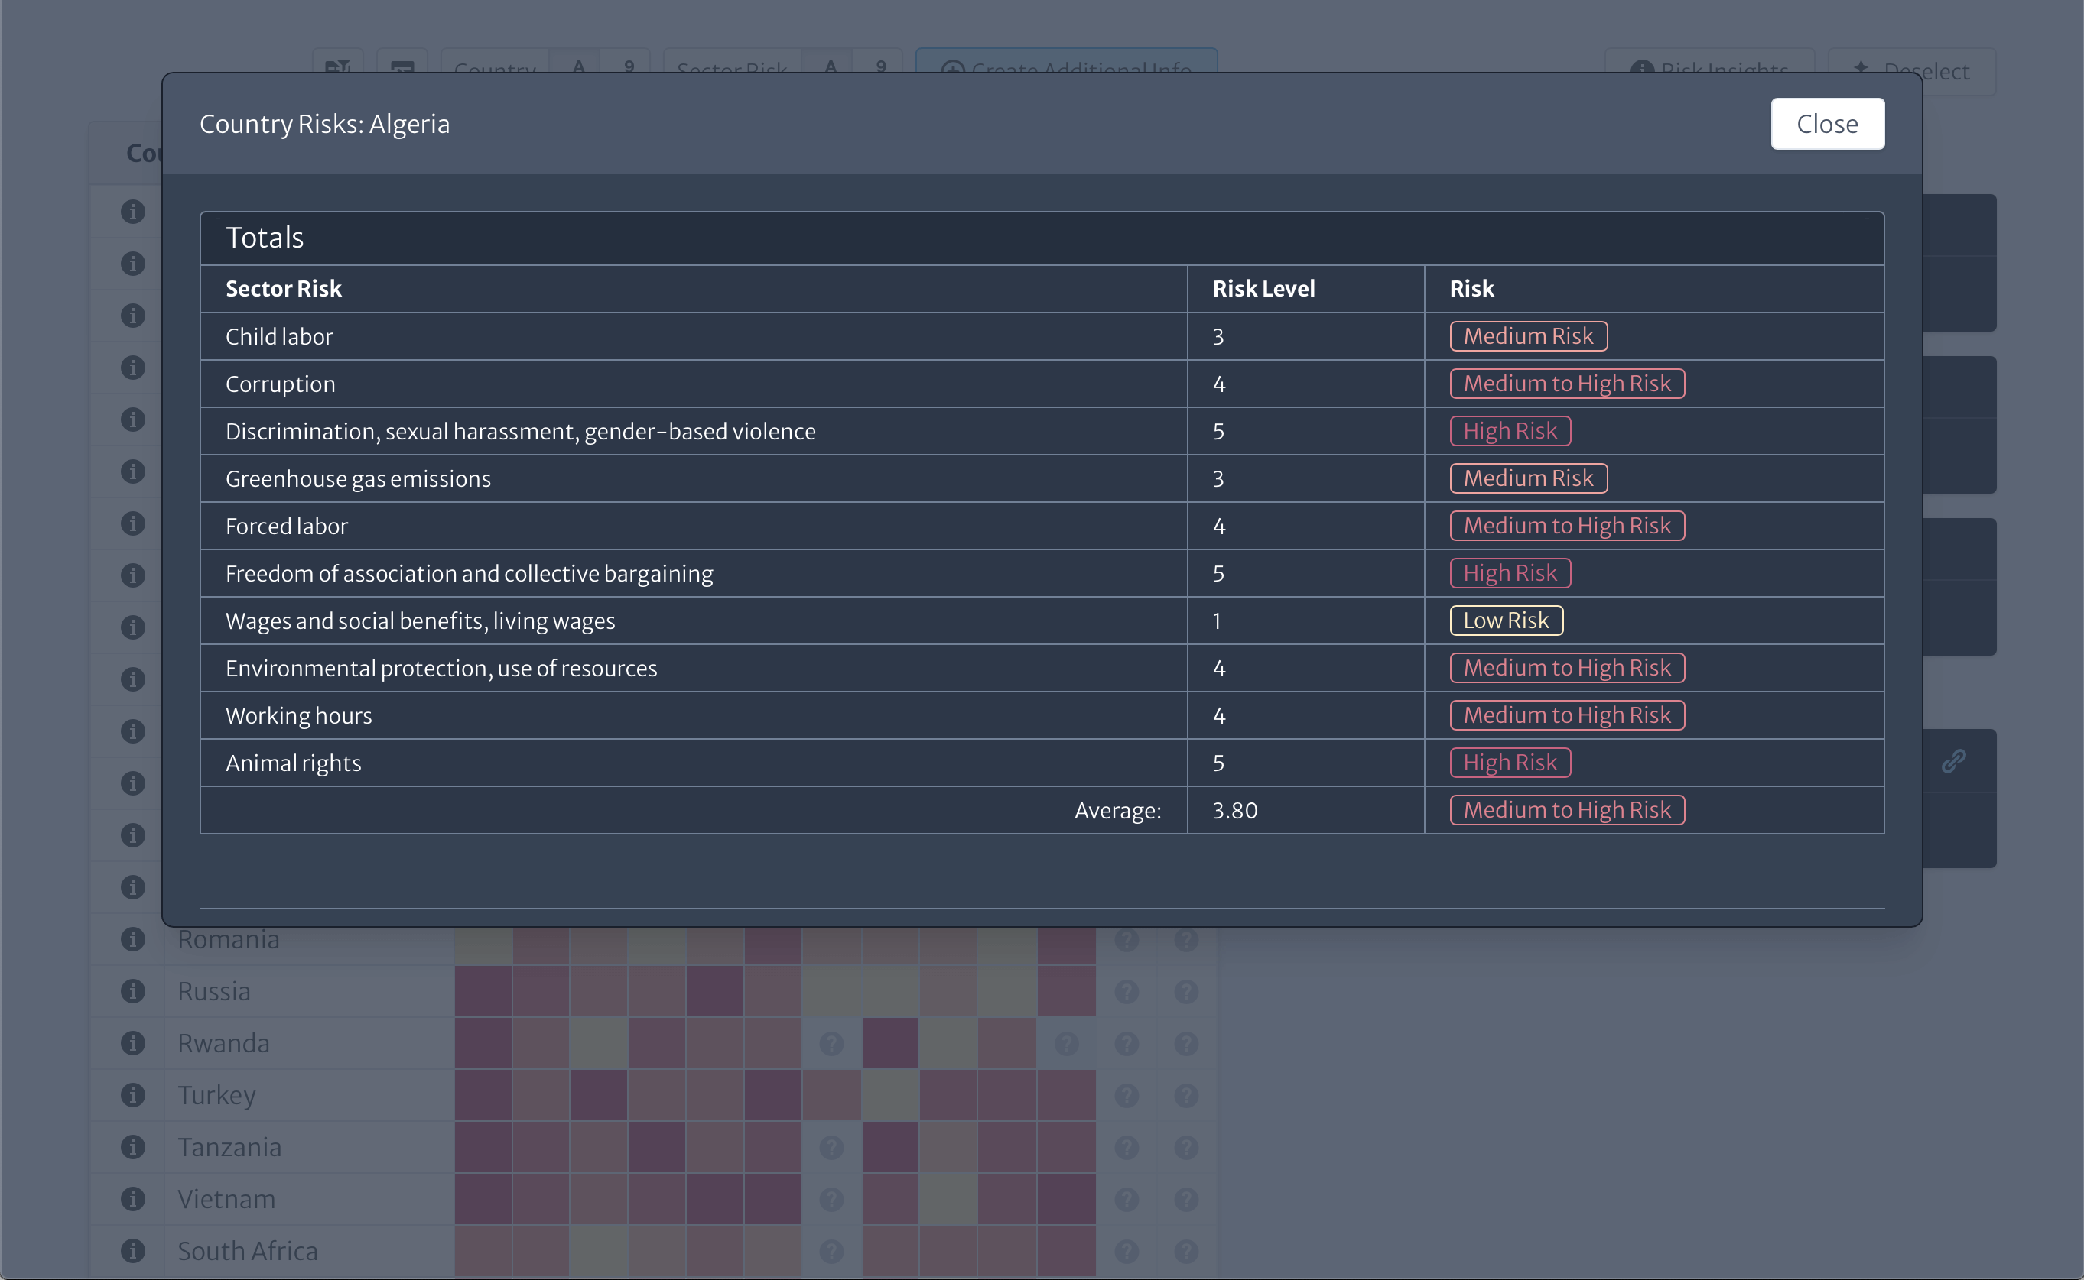Image resolution: width=2084 pixels, height=1280 pixels.
Task: Open the info icon for Vietnam
Action: click(132, 1199)
